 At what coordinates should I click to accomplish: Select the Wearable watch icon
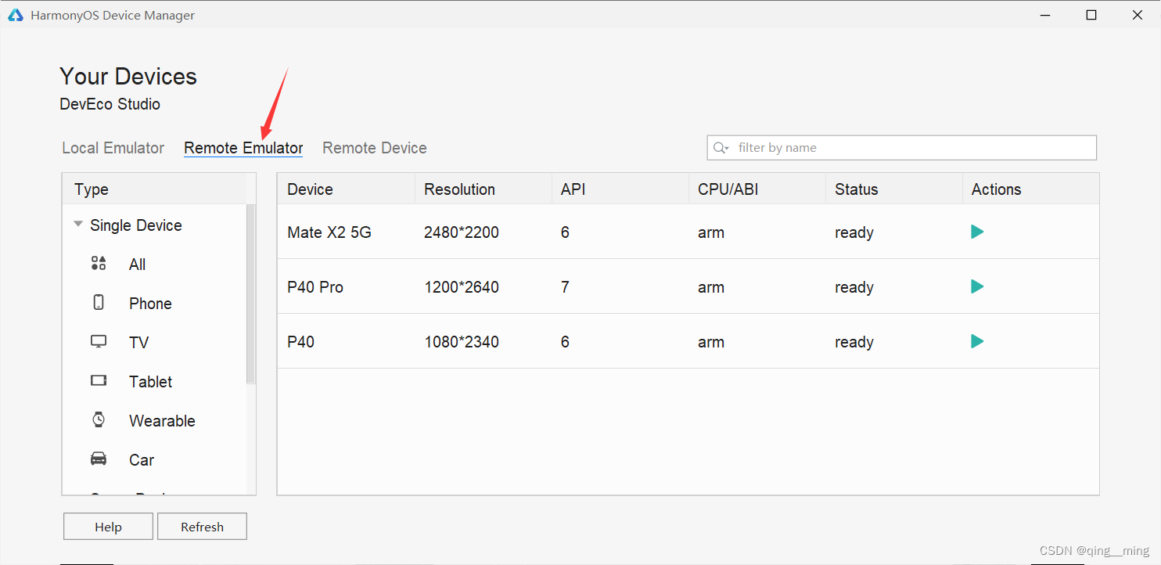99,419
